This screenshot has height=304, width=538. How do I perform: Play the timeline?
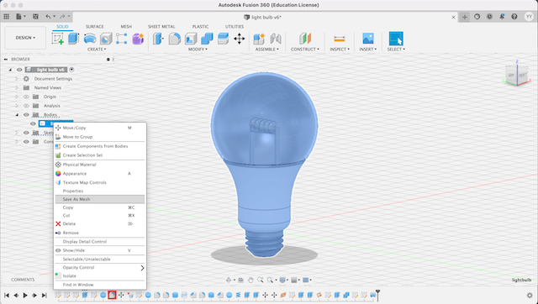[25, 295]
